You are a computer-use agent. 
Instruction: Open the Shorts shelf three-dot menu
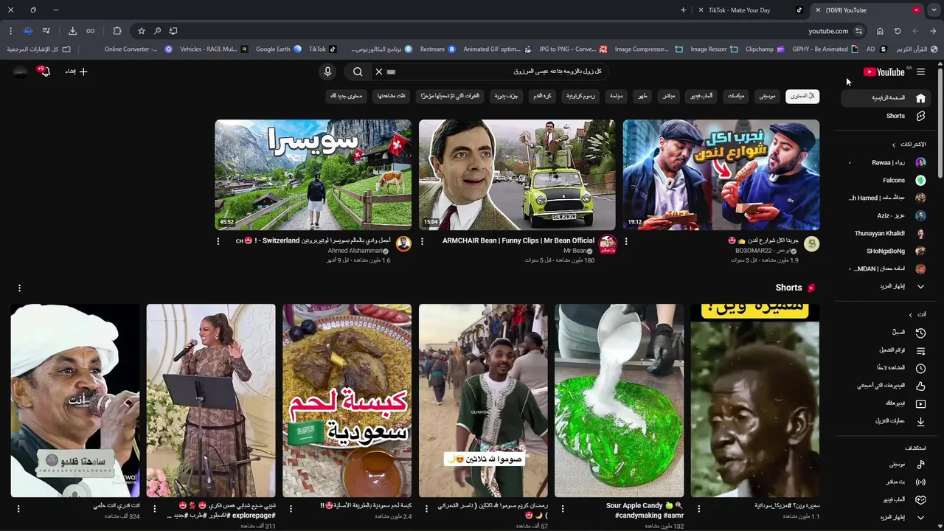tap(19, 288)
